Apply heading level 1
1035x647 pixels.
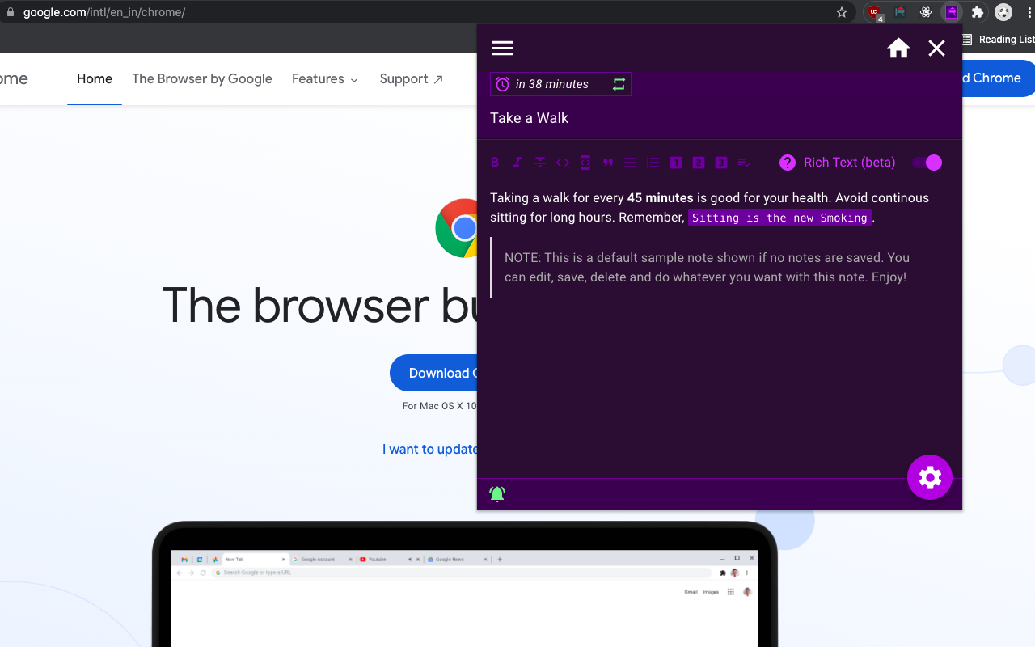pos(676,163)
